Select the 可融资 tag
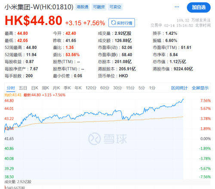Screen dimensions: 215x189 click(99, 7)
